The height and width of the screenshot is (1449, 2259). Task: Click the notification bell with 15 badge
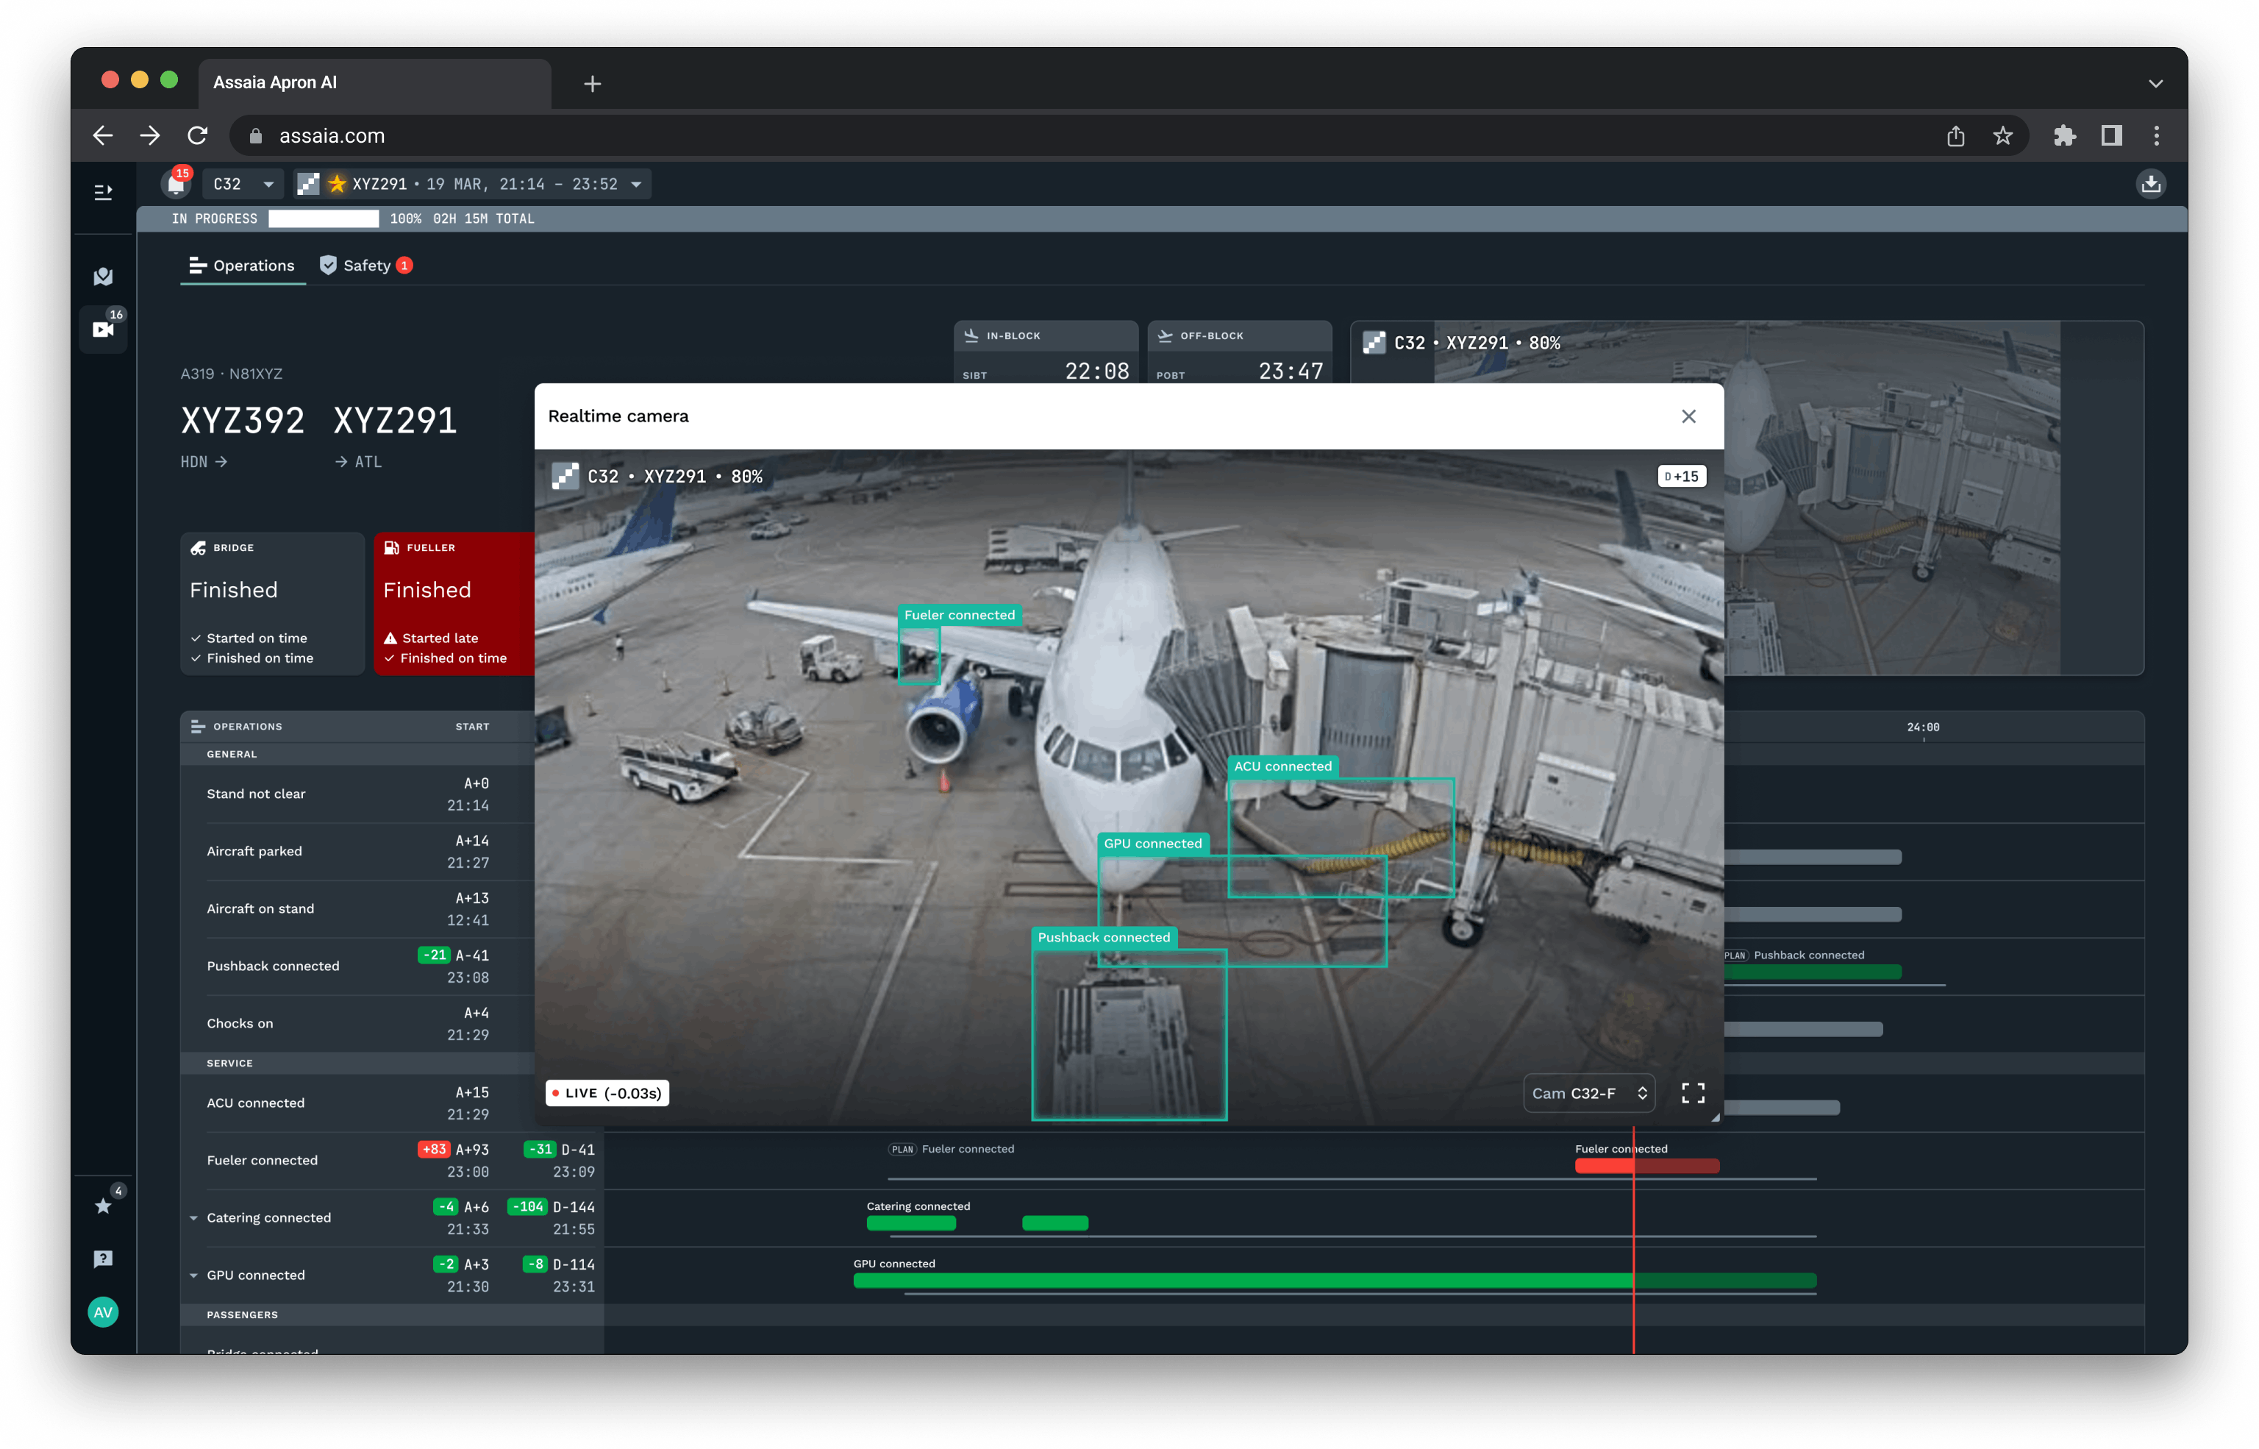click(176, 185)
